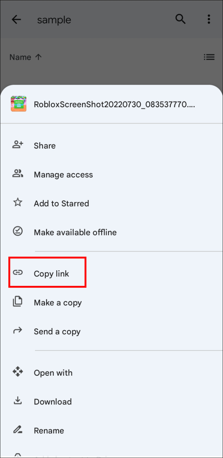Tap the Copy link chain icon

pyautogui.click(x=18, y=273)
